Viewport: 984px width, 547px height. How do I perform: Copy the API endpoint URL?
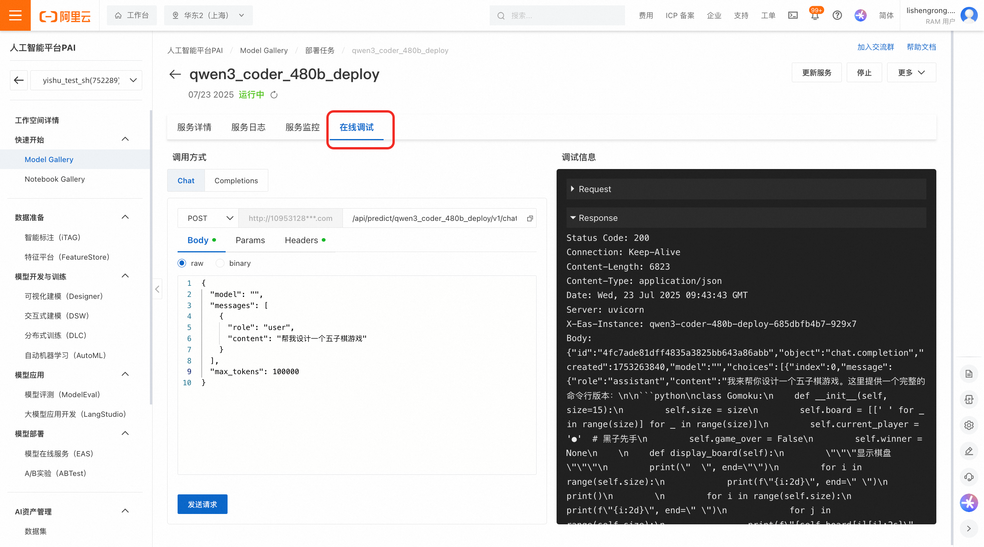[530, 218]
